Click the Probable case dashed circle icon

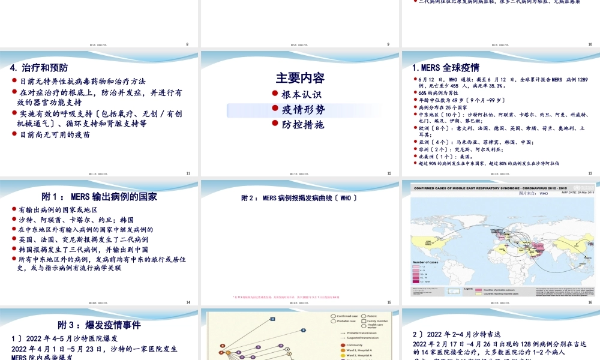tap(333, 321)
